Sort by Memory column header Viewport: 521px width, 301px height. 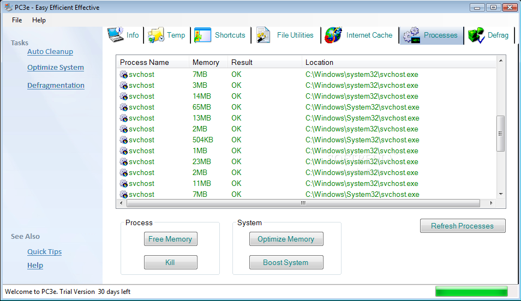click(x=208, y=63)
